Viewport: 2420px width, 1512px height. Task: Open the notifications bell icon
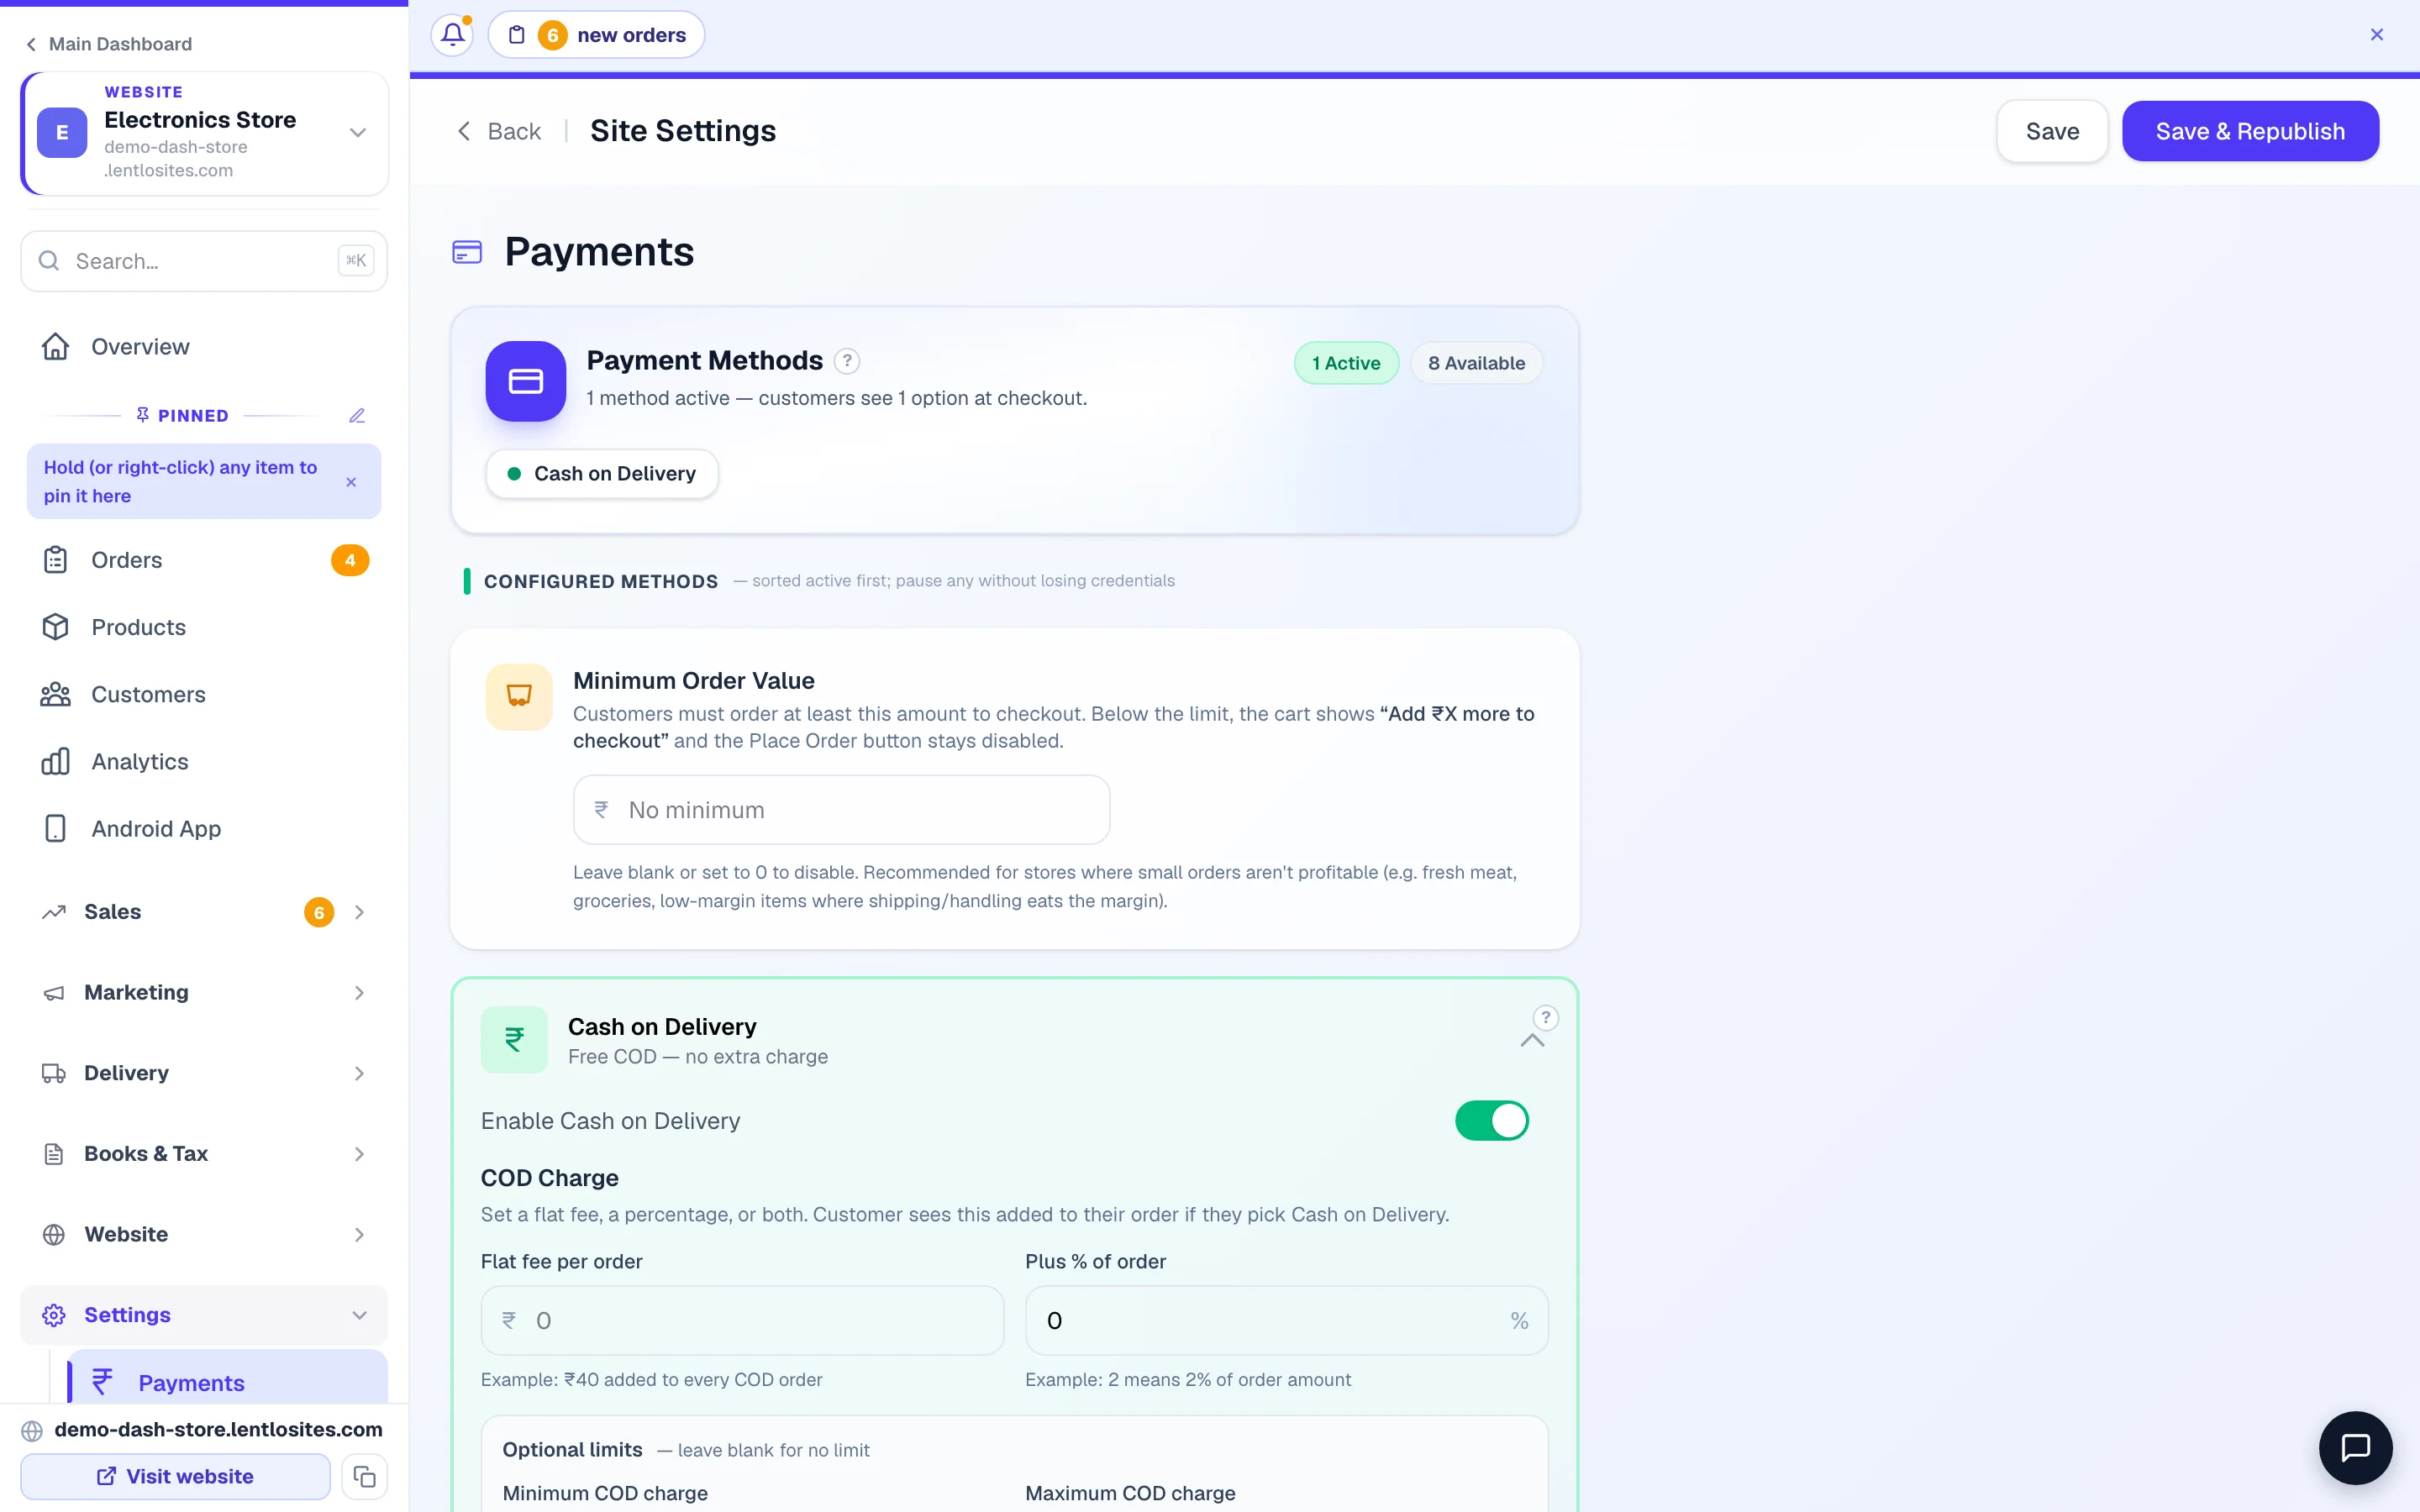point(452,35)
